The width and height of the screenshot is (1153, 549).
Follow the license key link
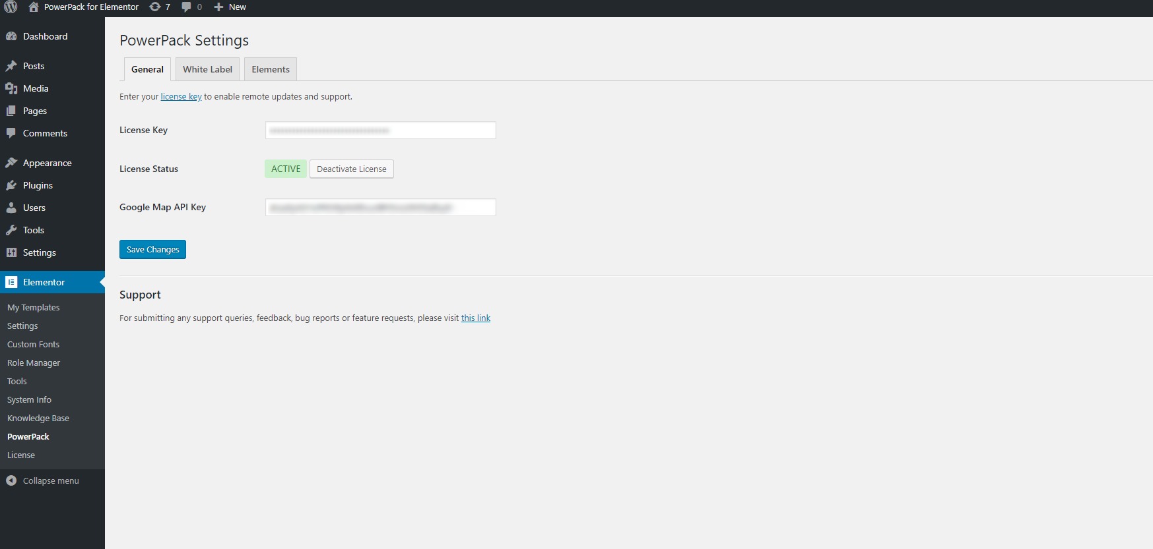(x=181, y=96)
